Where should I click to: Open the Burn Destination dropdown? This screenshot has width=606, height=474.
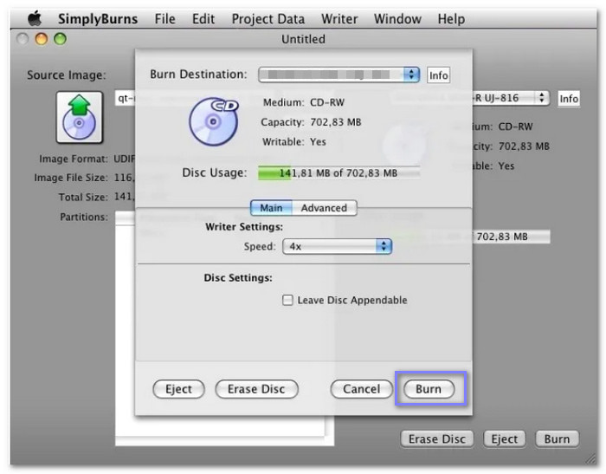338,75
